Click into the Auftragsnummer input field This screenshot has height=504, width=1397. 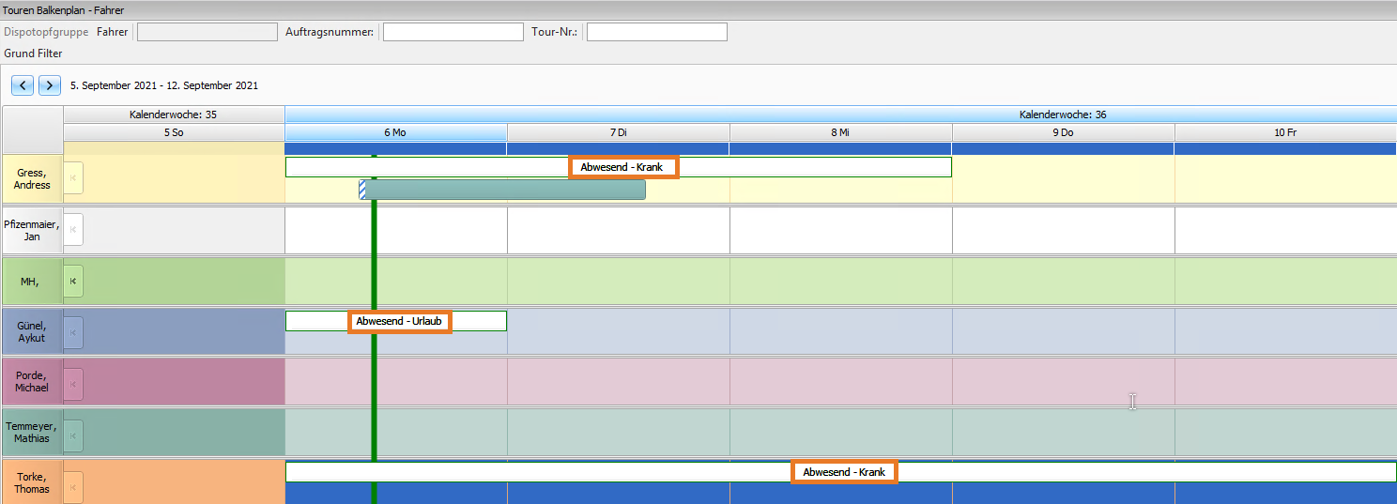(453, 32)
